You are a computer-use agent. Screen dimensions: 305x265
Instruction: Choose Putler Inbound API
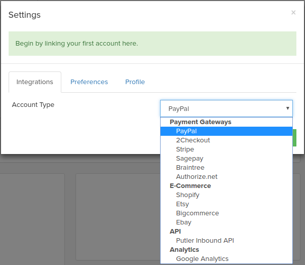point(226,241)
